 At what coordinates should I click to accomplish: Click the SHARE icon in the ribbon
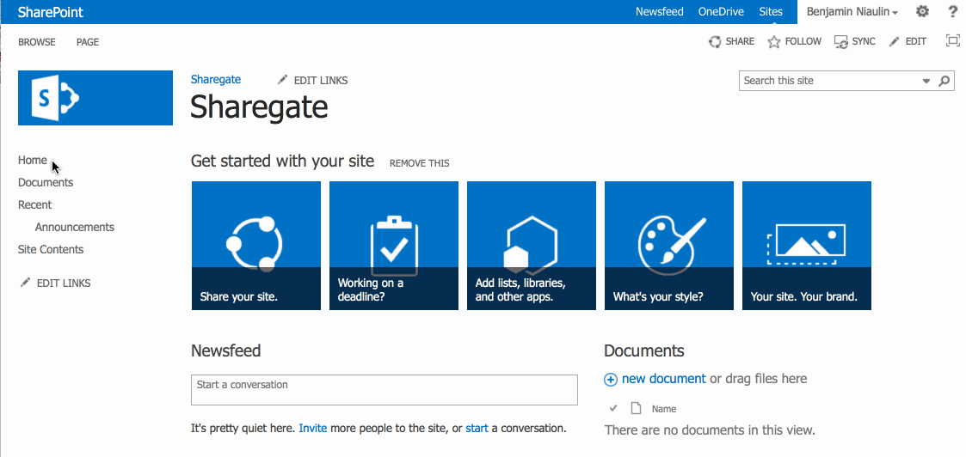(x=715, y=41)
